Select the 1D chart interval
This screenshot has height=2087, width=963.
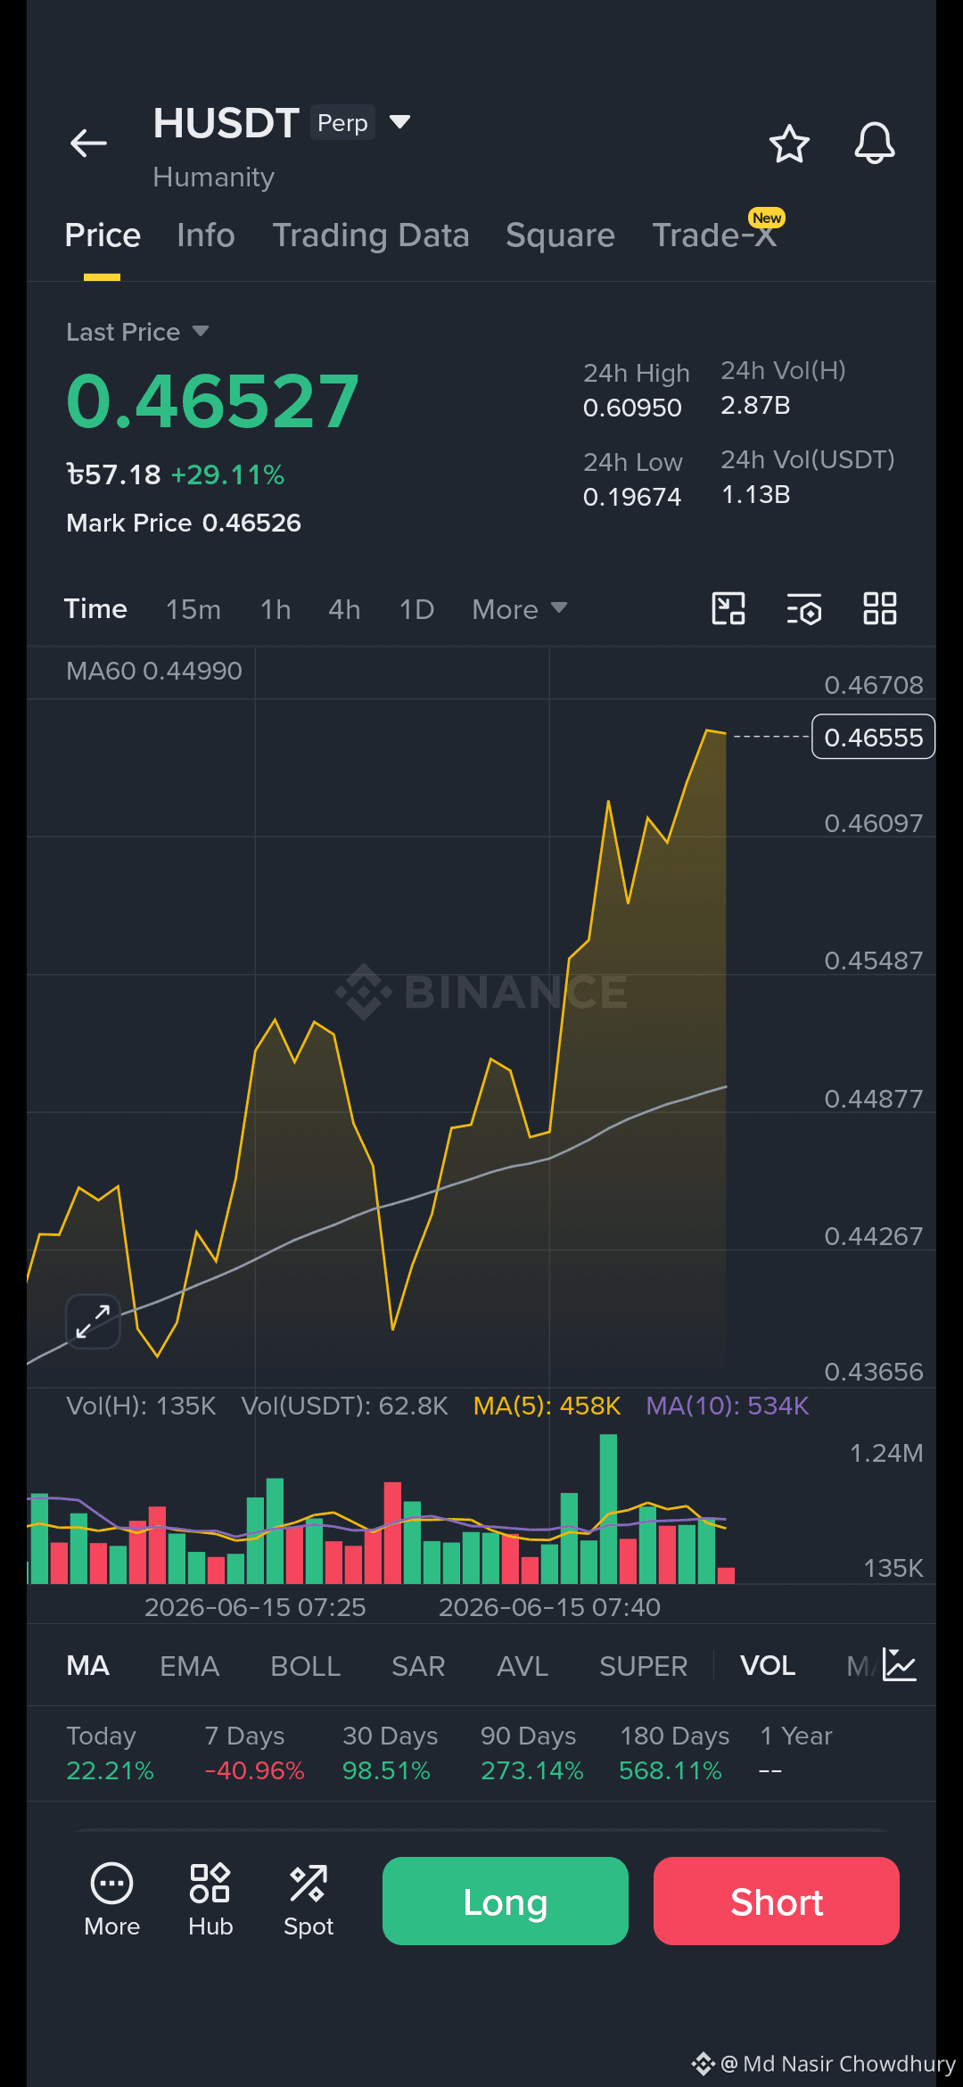pos(416,609)
